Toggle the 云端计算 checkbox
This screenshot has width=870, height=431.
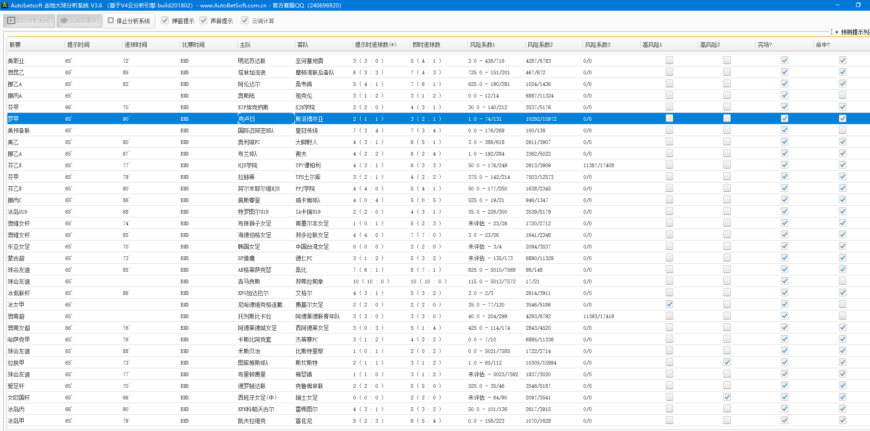point(245,21)
